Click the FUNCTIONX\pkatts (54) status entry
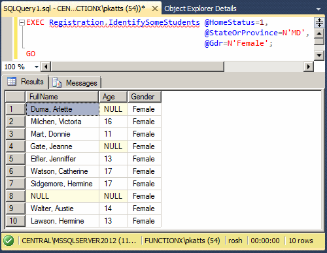 click(x=182, y=241)
